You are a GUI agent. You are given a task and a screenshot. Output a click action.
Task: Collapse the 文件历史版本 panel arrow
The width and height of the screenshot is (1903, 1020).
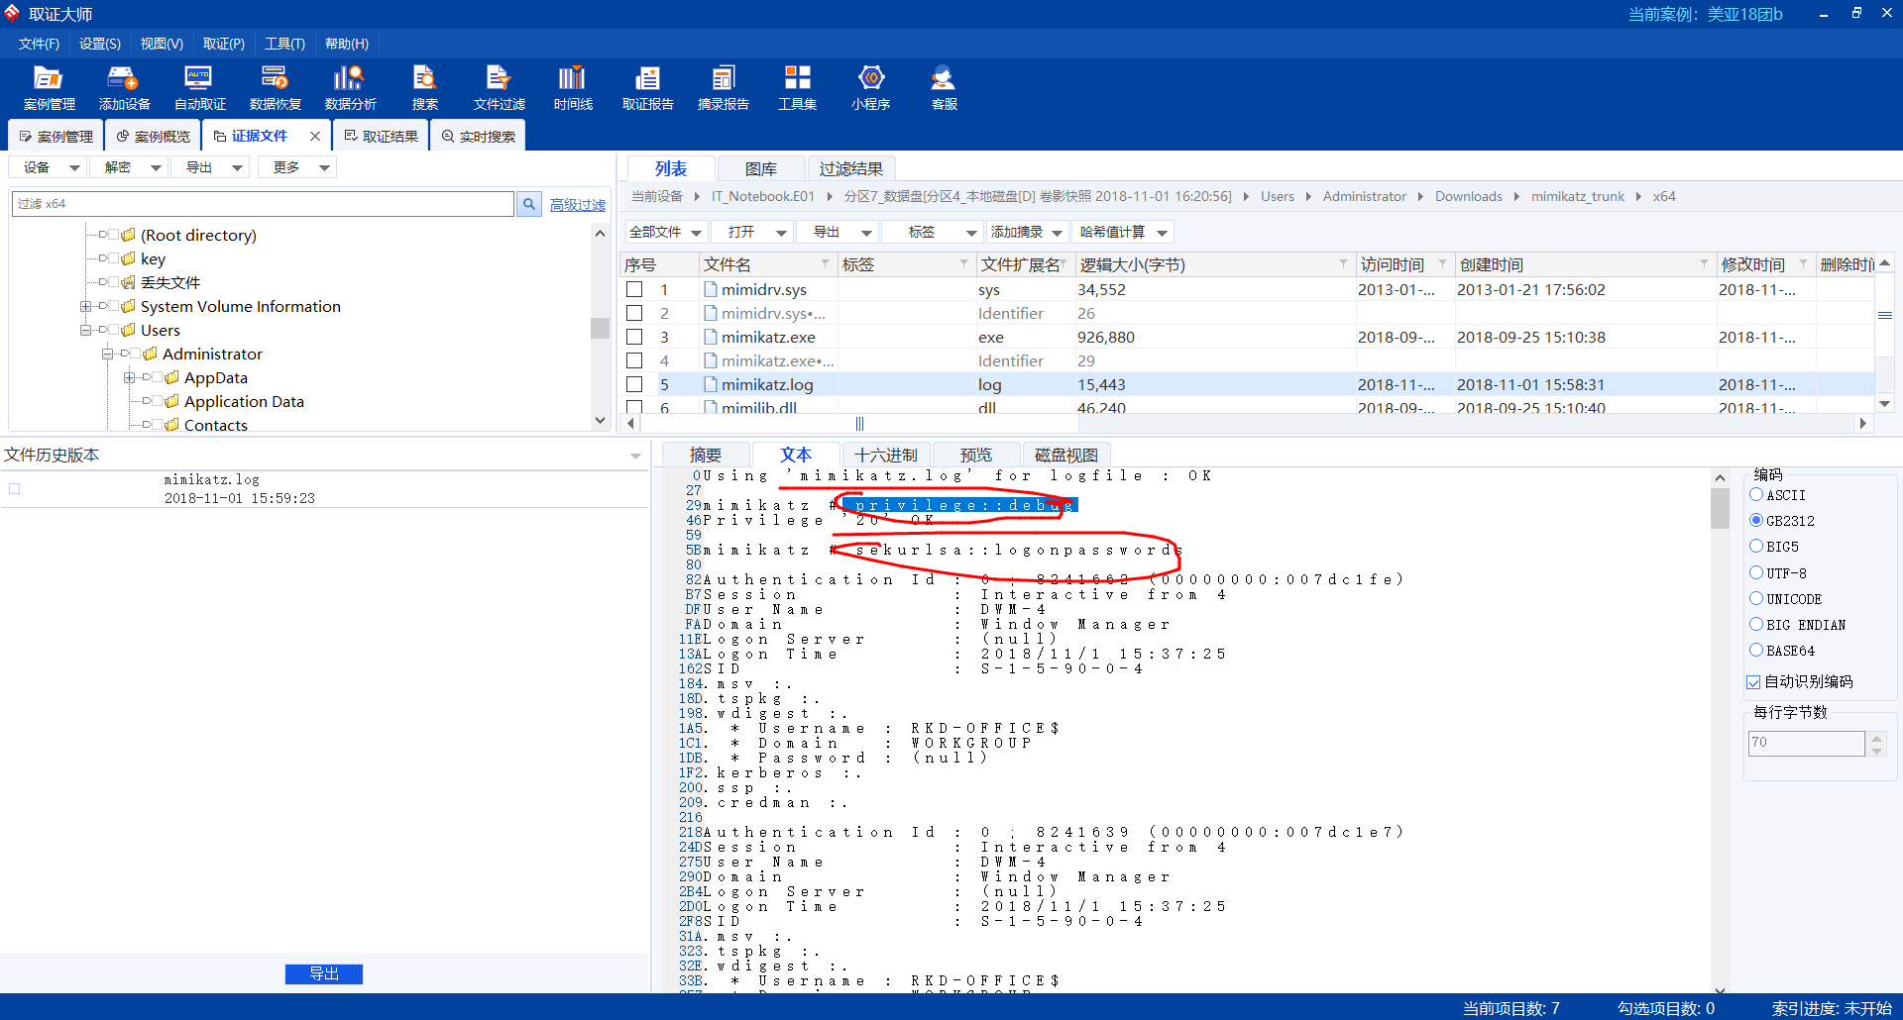tap(635, 456)
